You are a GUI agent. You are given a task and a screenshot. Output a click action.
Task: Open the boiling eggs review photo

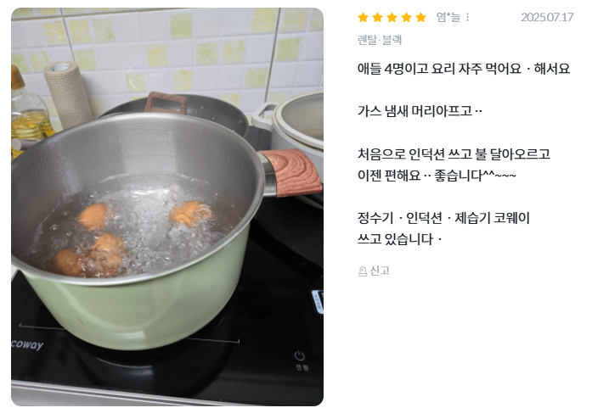(167, 207)
